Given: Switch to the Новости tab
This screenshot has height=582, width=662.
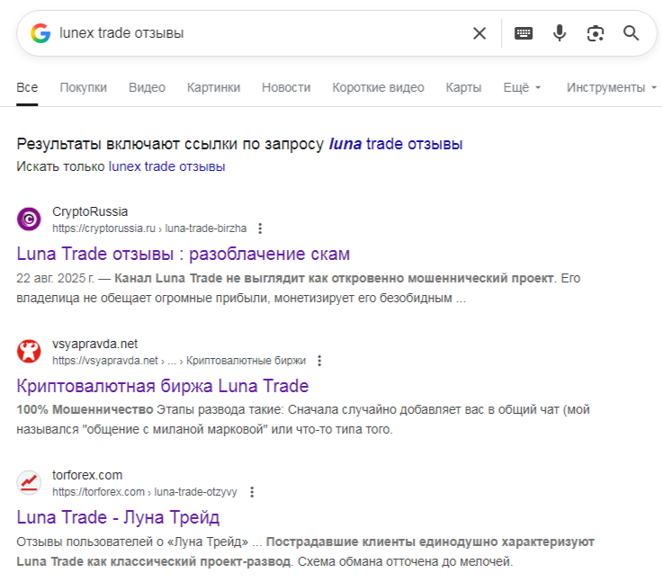Looking at the screenshot, I should tap(286, 87).
